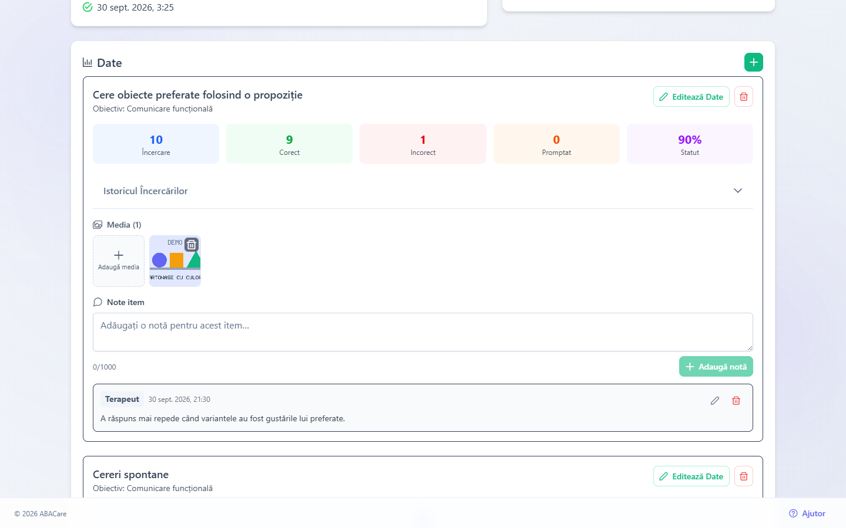Click the 'Note item' section label
The image size is (846, 528).
tap(126, 302)
